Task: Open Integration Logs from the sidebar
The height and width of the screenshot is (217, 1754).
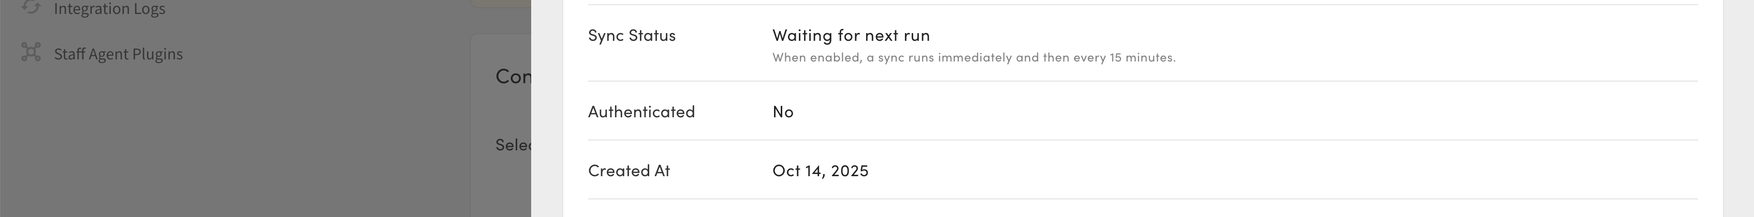Action: tap(109, 9)
